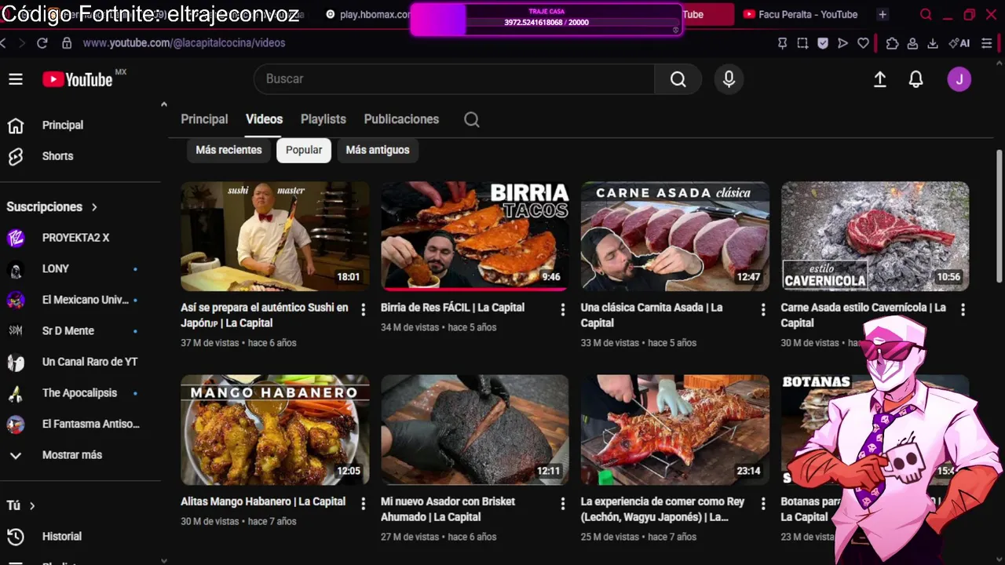Activate voice search microphone
This screenshot has width=1005, height=565.
click(x=729, y=79)
